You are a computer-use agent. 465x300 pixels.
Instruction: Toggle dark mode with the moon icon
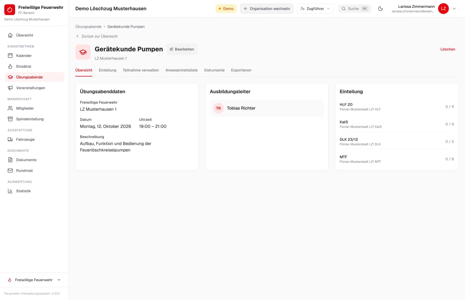click(x=381, y=9)
